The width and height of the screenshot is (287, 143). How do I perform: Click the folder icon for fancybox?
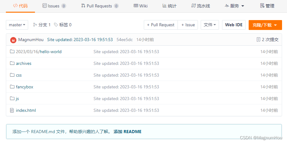click(x=12, y=87)
